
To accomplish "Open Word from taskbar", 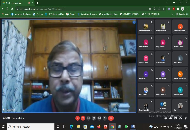I will 133,127.
